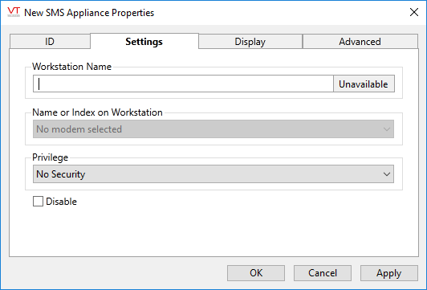Click the VT application icon in title bar
This screenshot has width=427, height=290.
14,12
